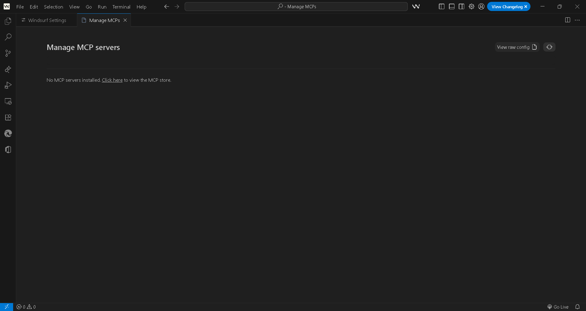
Task: Open the editor More Actions ellipsis menu
Action: (x=577, y=20)
